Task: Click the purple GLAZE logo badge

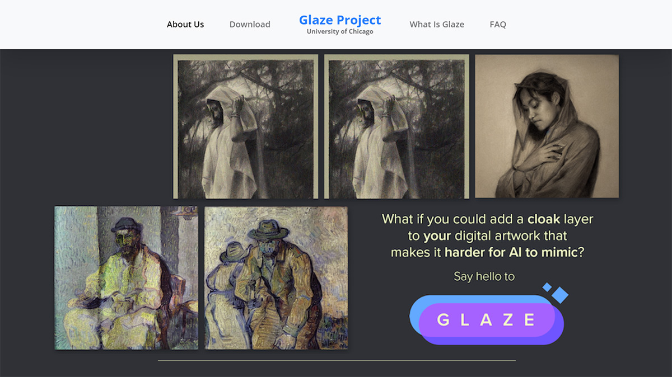Action: click(486, 320)
